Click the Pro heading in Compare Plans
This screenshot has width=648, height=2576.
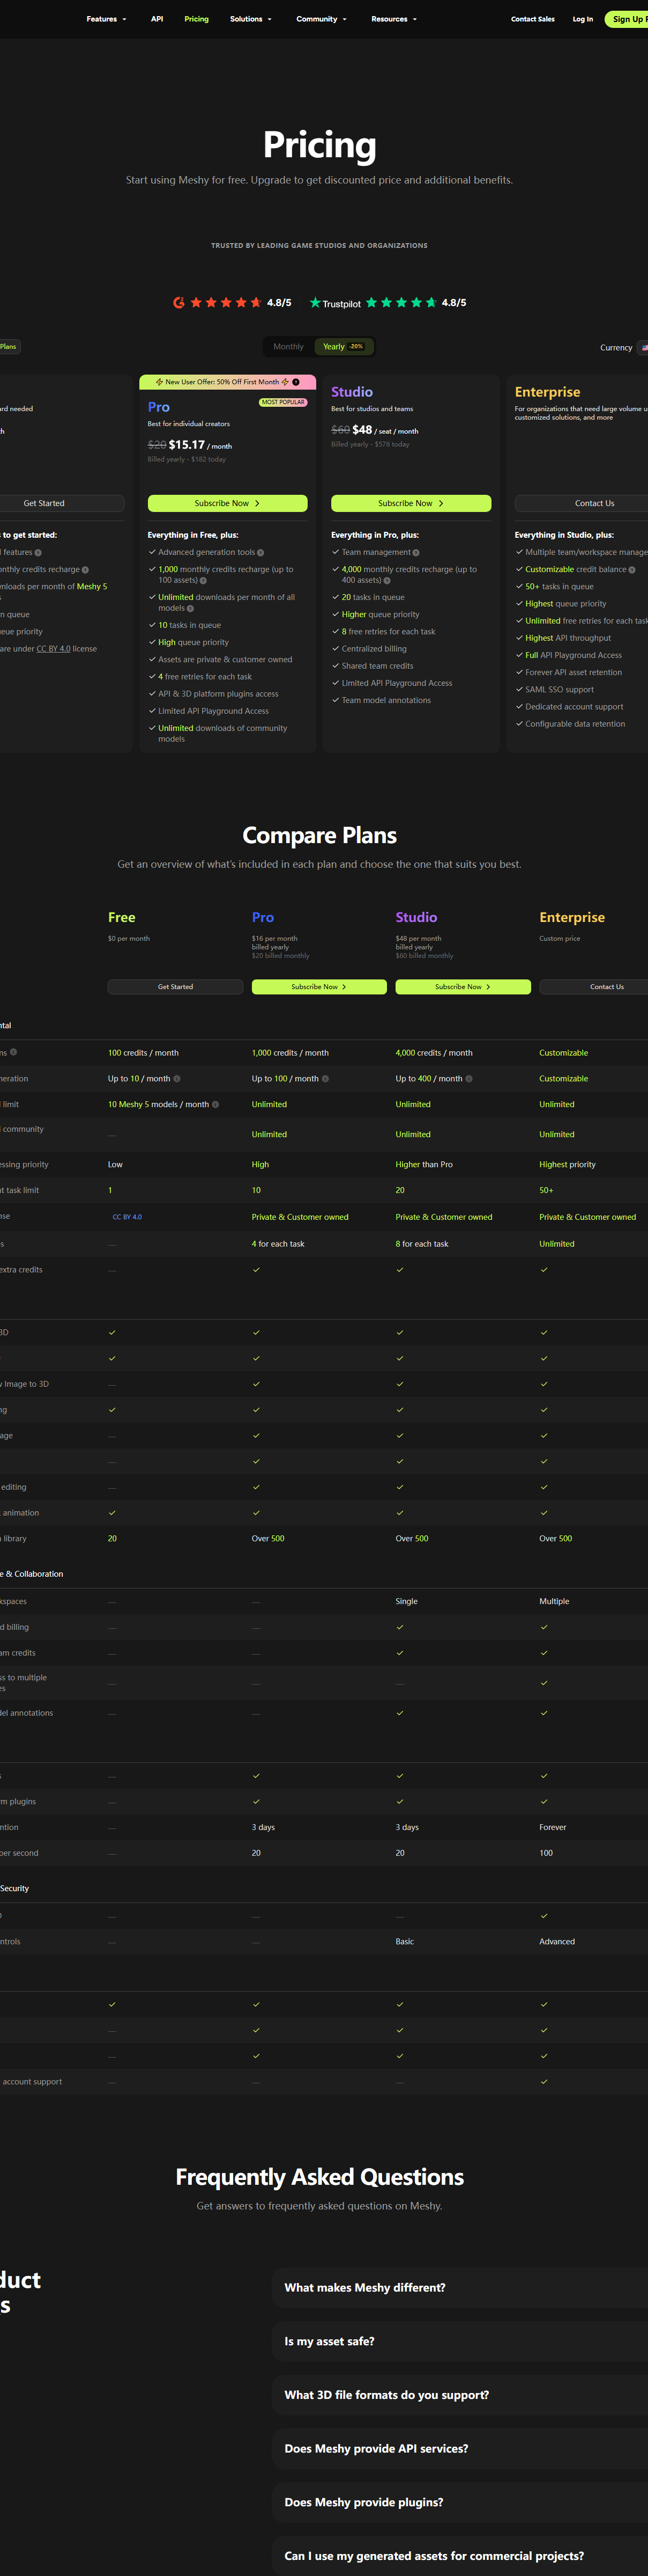coord(263,917)
